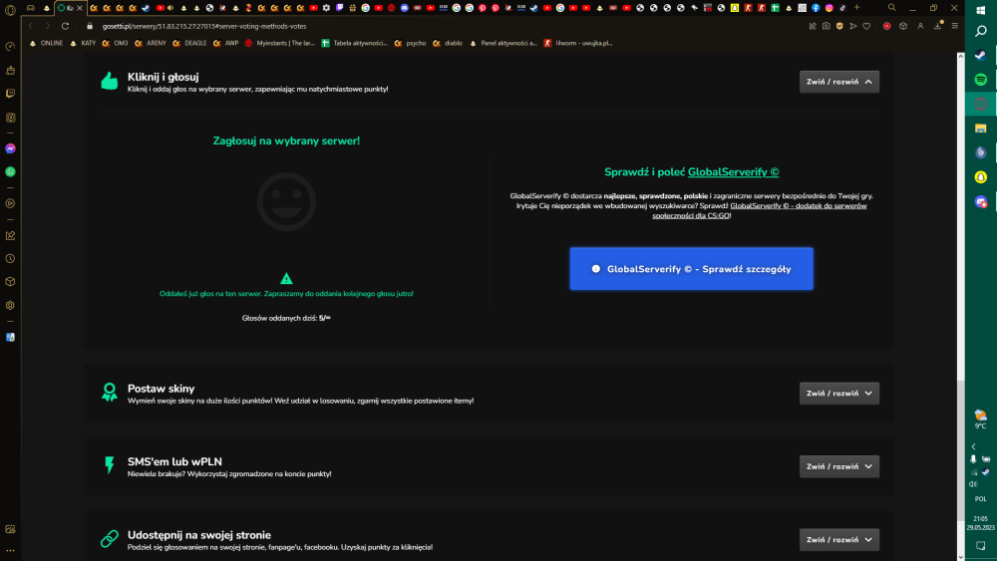
Task: Expand the SMS'em lub wPLN section
Action: click(839, 466)
